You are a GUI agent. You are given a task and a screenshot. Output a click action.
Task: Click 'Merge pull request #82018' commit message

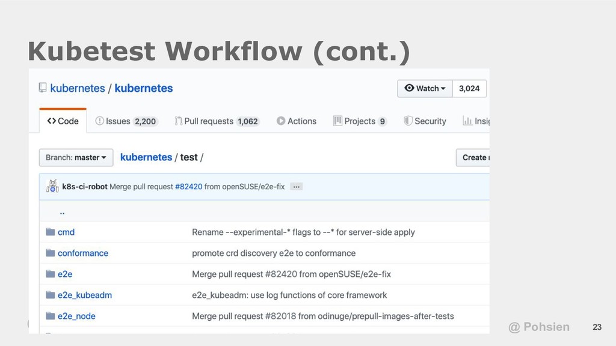tap(323, 316)
